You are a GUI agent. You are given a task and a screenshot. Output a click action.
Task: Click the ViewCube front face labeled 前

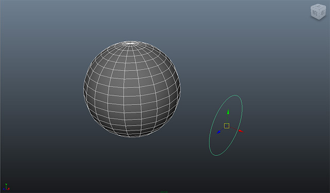tap(315, 13)
